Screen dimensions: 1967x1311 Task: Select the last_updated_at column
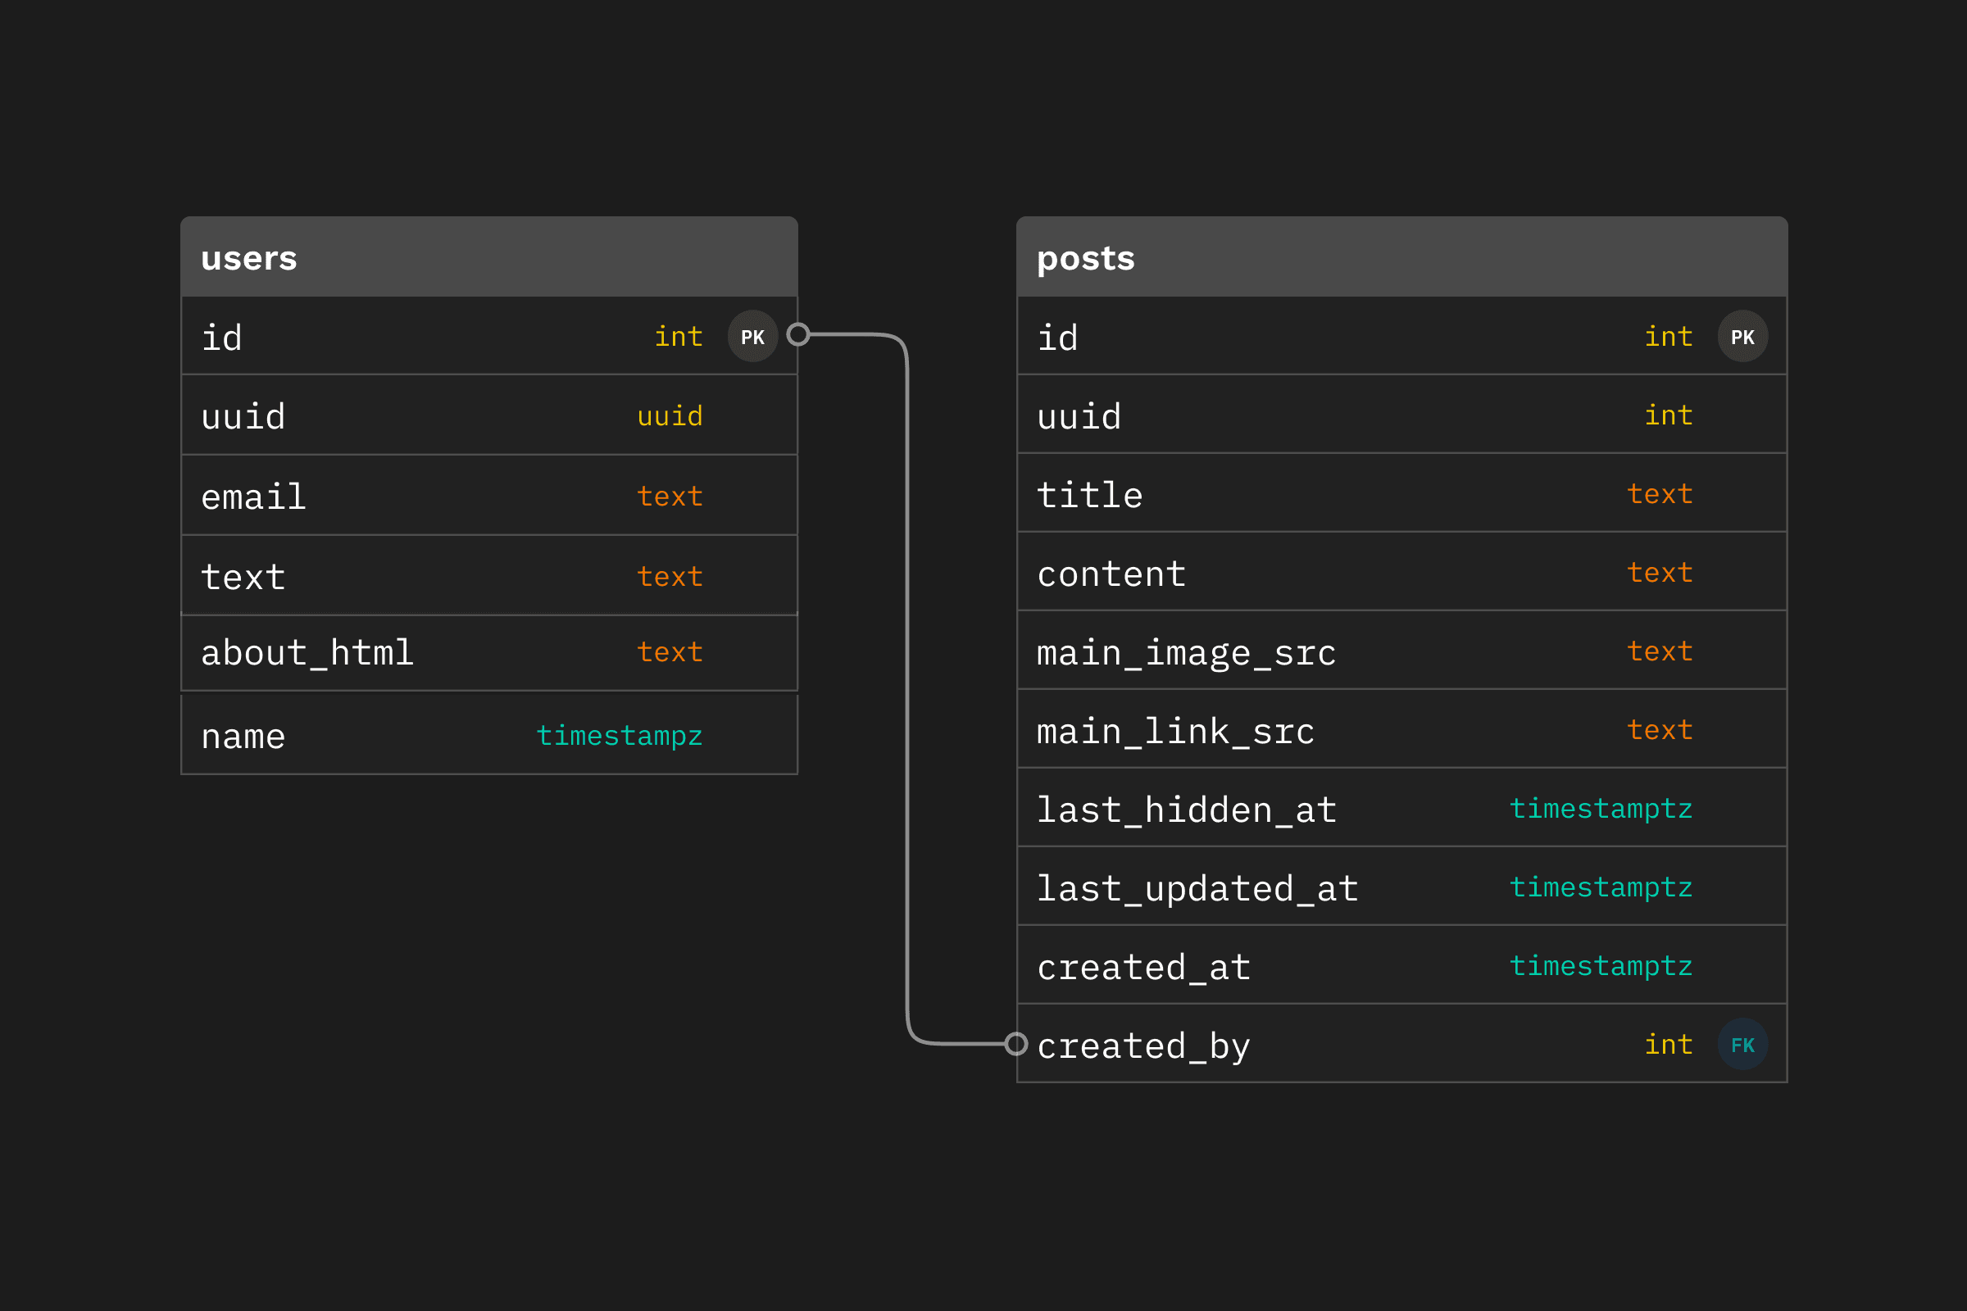[x=1196, y=889]
